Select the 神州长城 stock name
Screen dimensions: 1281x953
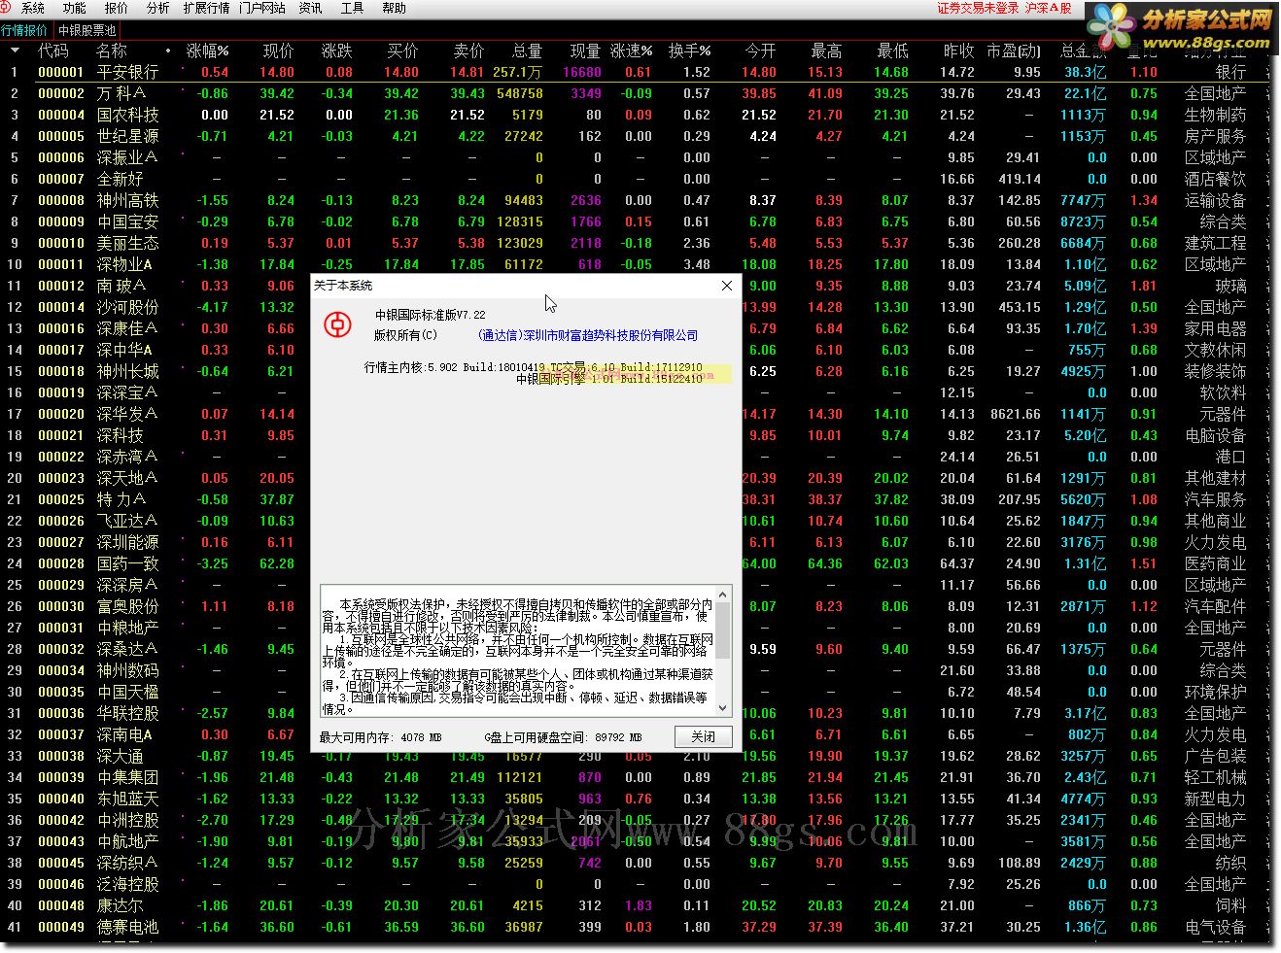(127, 371)
